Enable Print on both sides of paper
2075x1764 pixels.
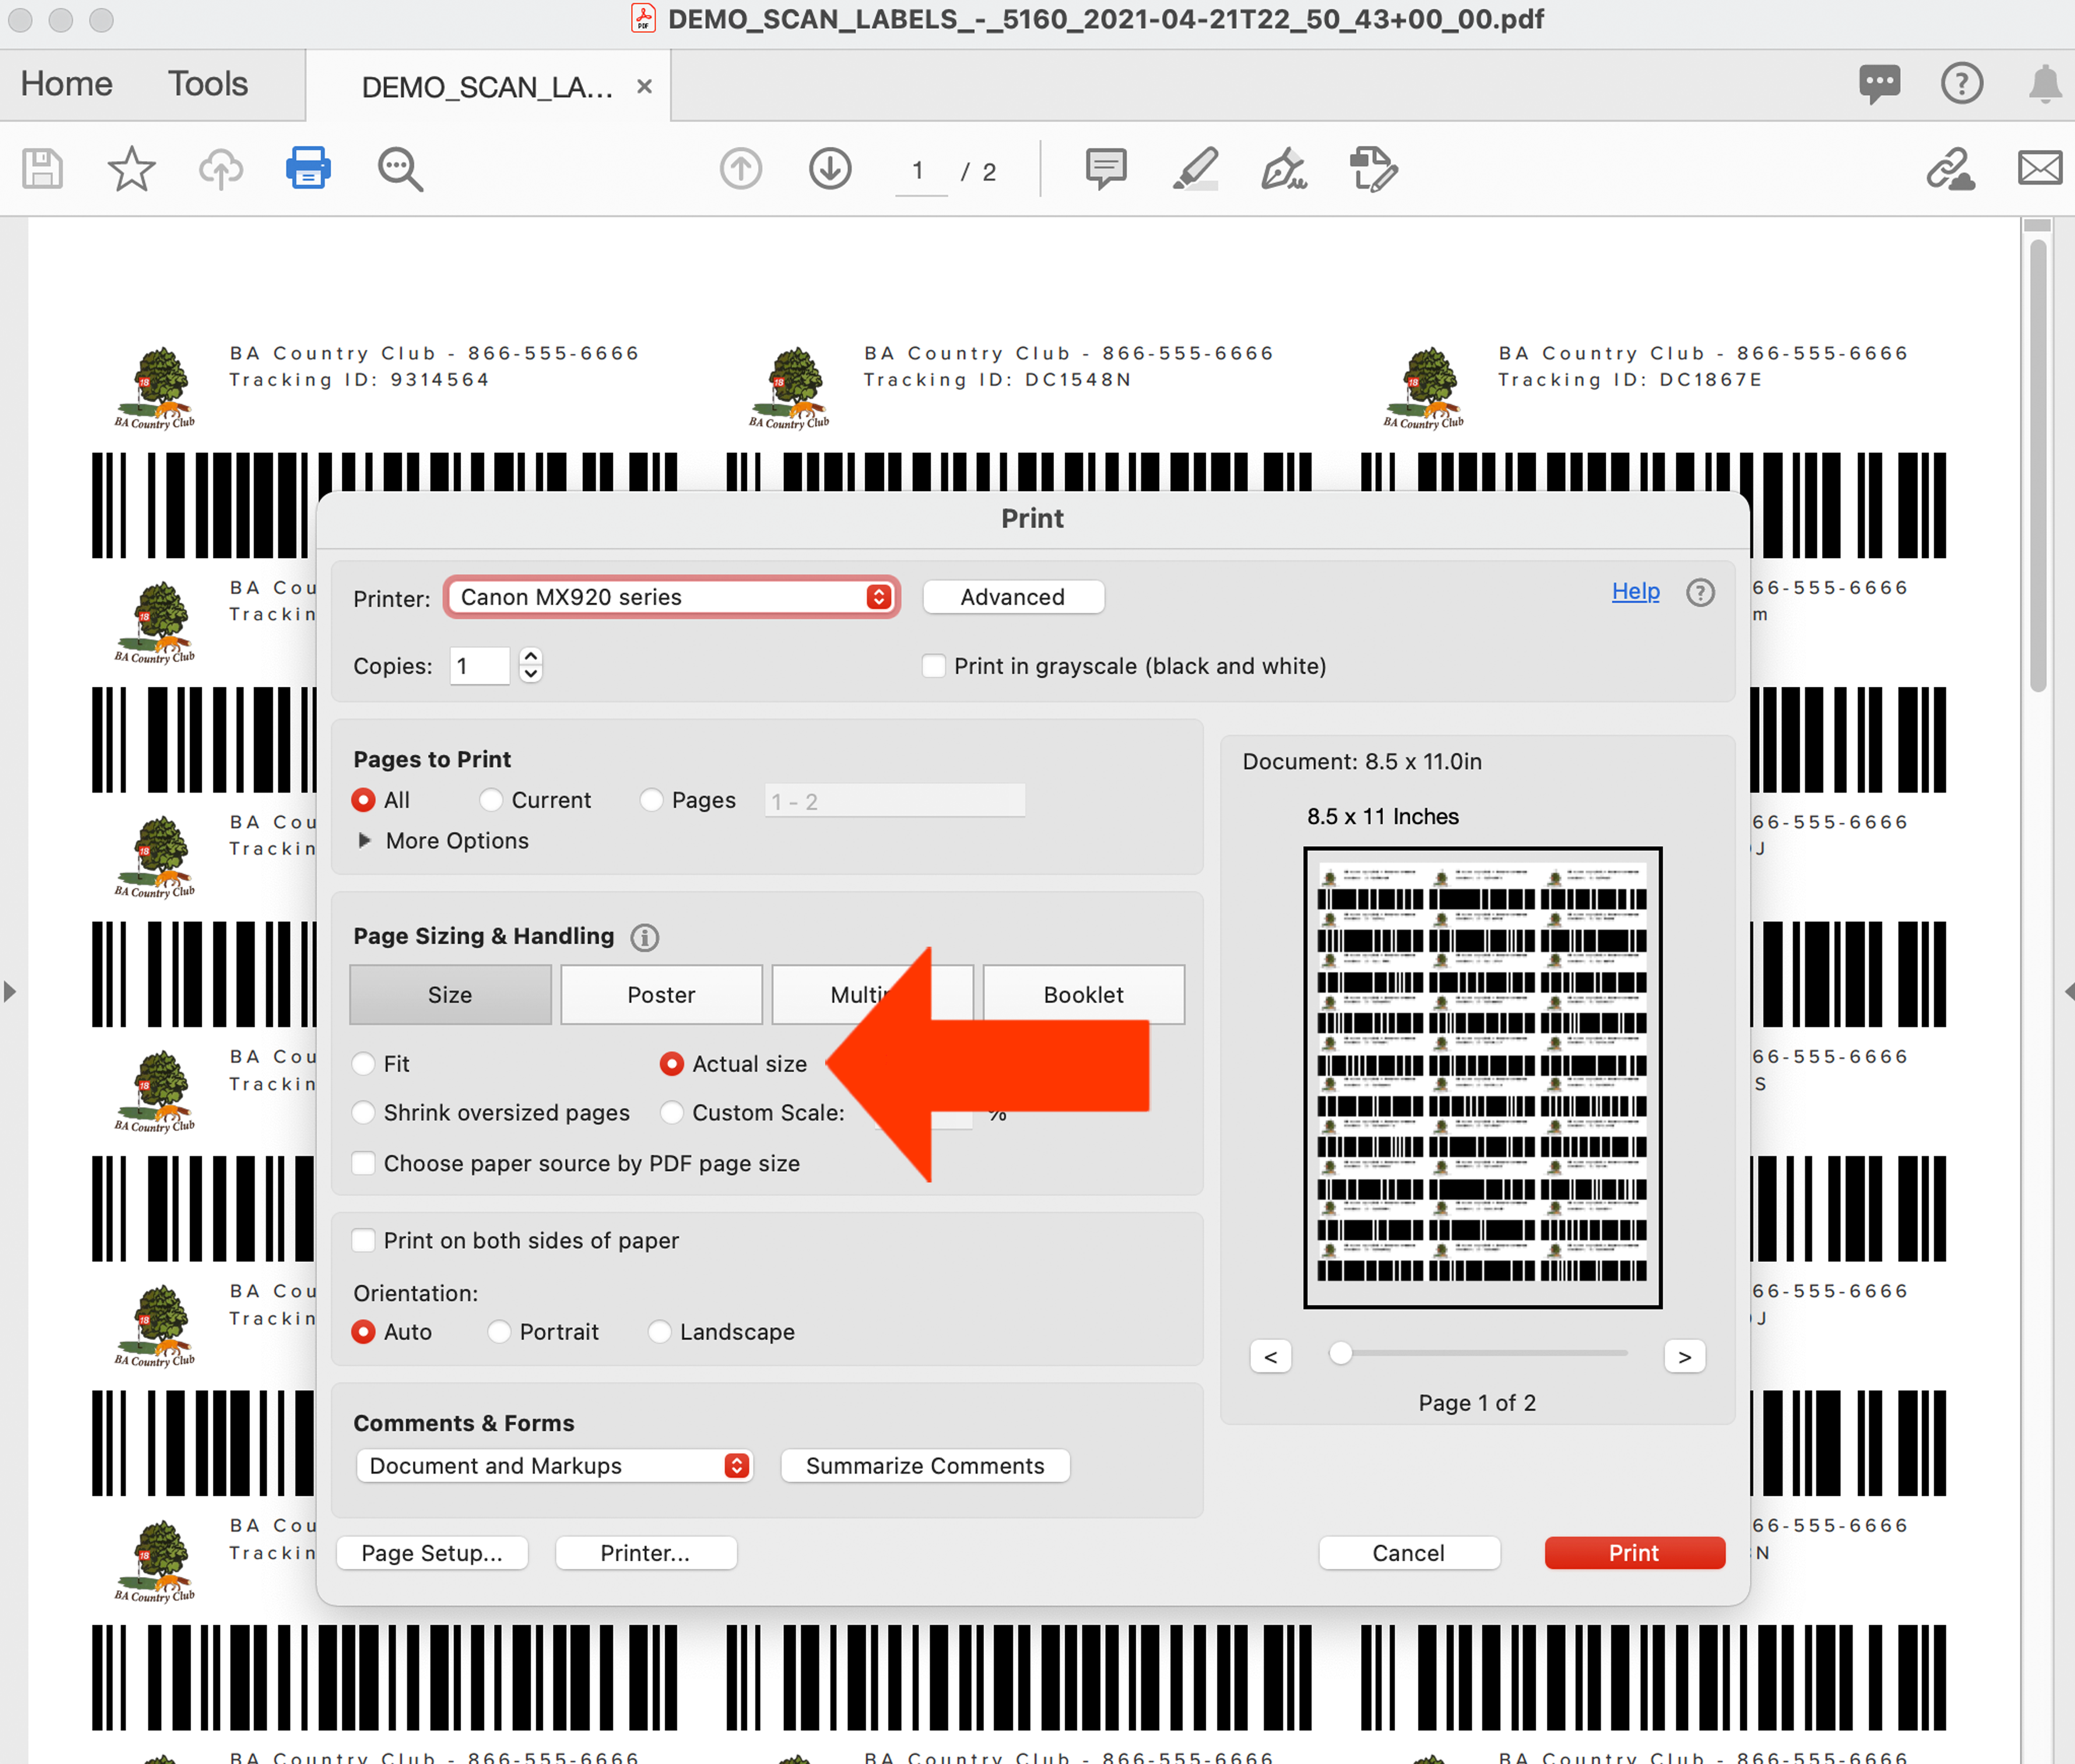(363, 1240)
